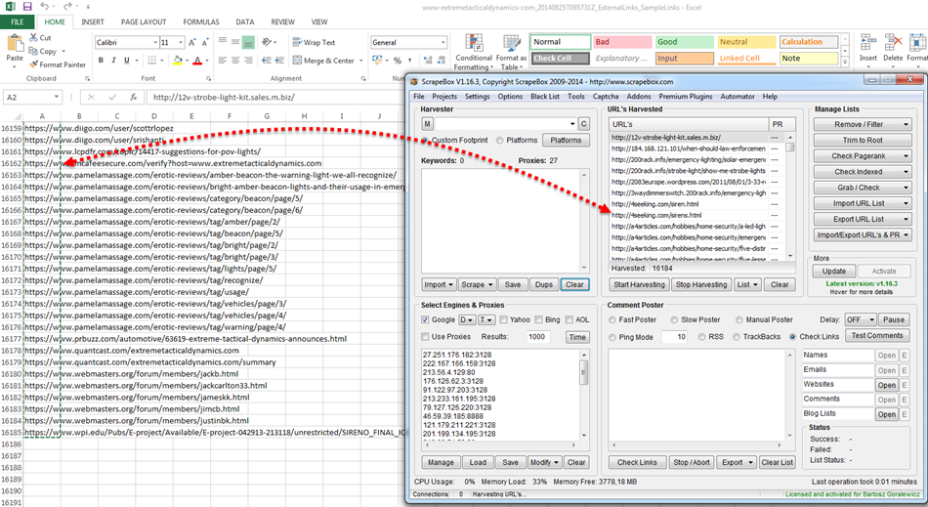Click the Increase Indent icon
This screenshot has height=507, width=928.
pyautogui.click(x=278, y=61)
